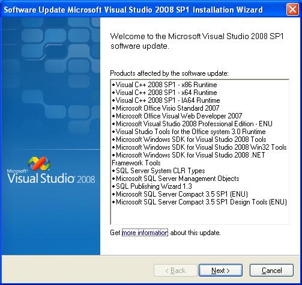Select 'SQL Server Compact 3.5 SP1 Design Tools' entry

tap(199, 202)
